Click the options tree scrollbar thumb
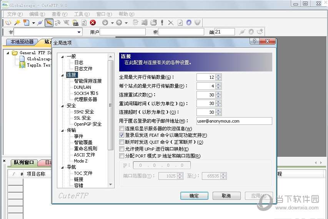This screenshot has width=328, height=219. pos(111,105)
